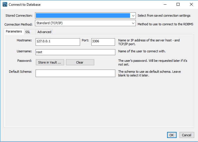This screenshot has height=142, width=198.
Task: Confirm the connection with OK
Action: point(171,135)
